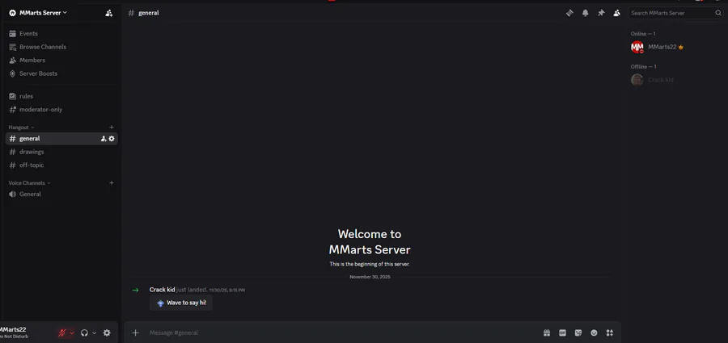Image resolution: width=728 pixels, height=343 pixels.
Task: Toggle the member list panel
Action: click(x=616, y=13)
